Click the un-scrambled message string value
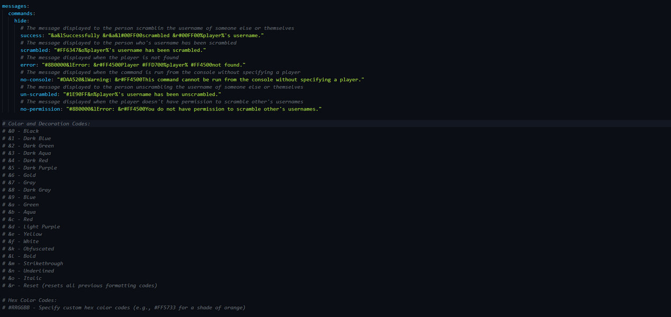671x317 pixels. 142,94
